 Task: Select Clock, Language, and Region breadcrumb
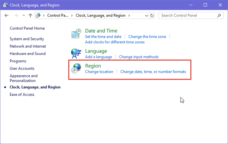(101, 15)
